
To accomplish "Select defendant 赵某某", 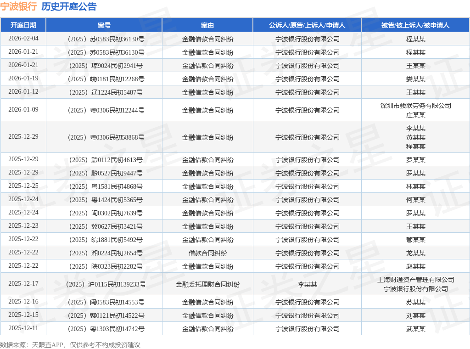I will click(x=415, y=266).
